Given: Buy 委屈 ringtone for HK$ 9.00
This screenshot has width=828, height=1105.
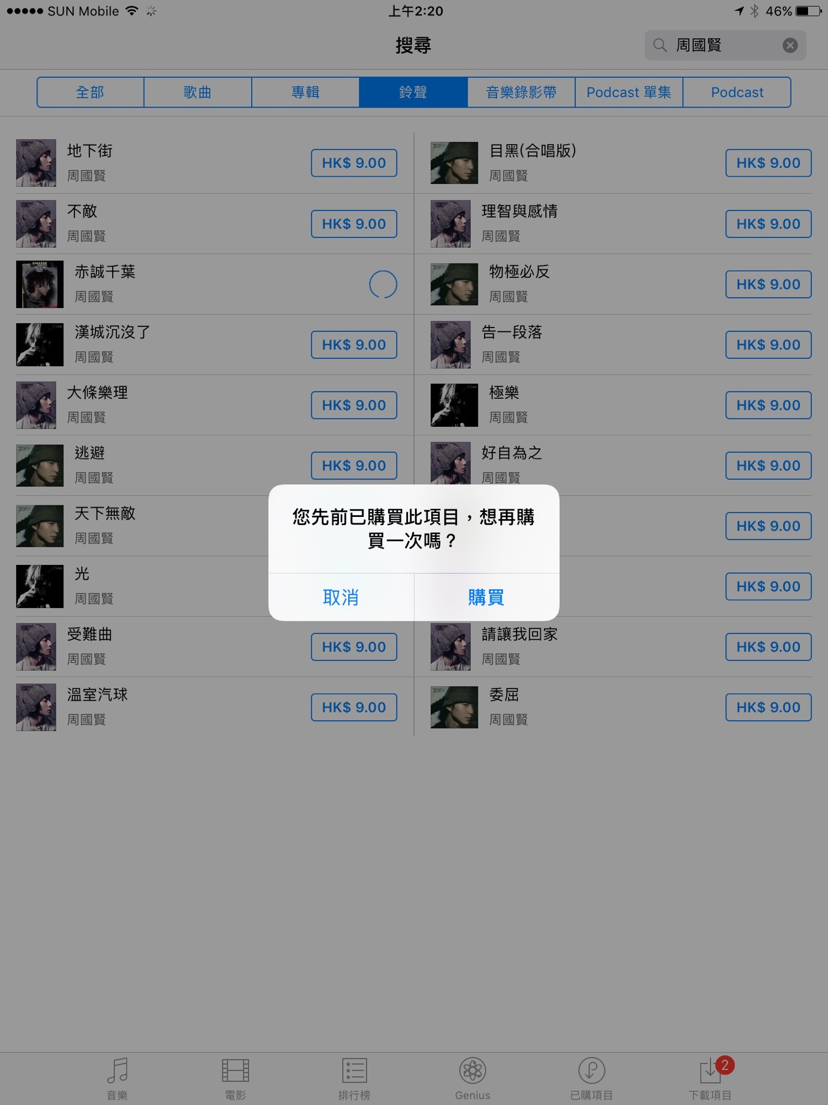Looking at the screenshot, I should tap(768, 707).
